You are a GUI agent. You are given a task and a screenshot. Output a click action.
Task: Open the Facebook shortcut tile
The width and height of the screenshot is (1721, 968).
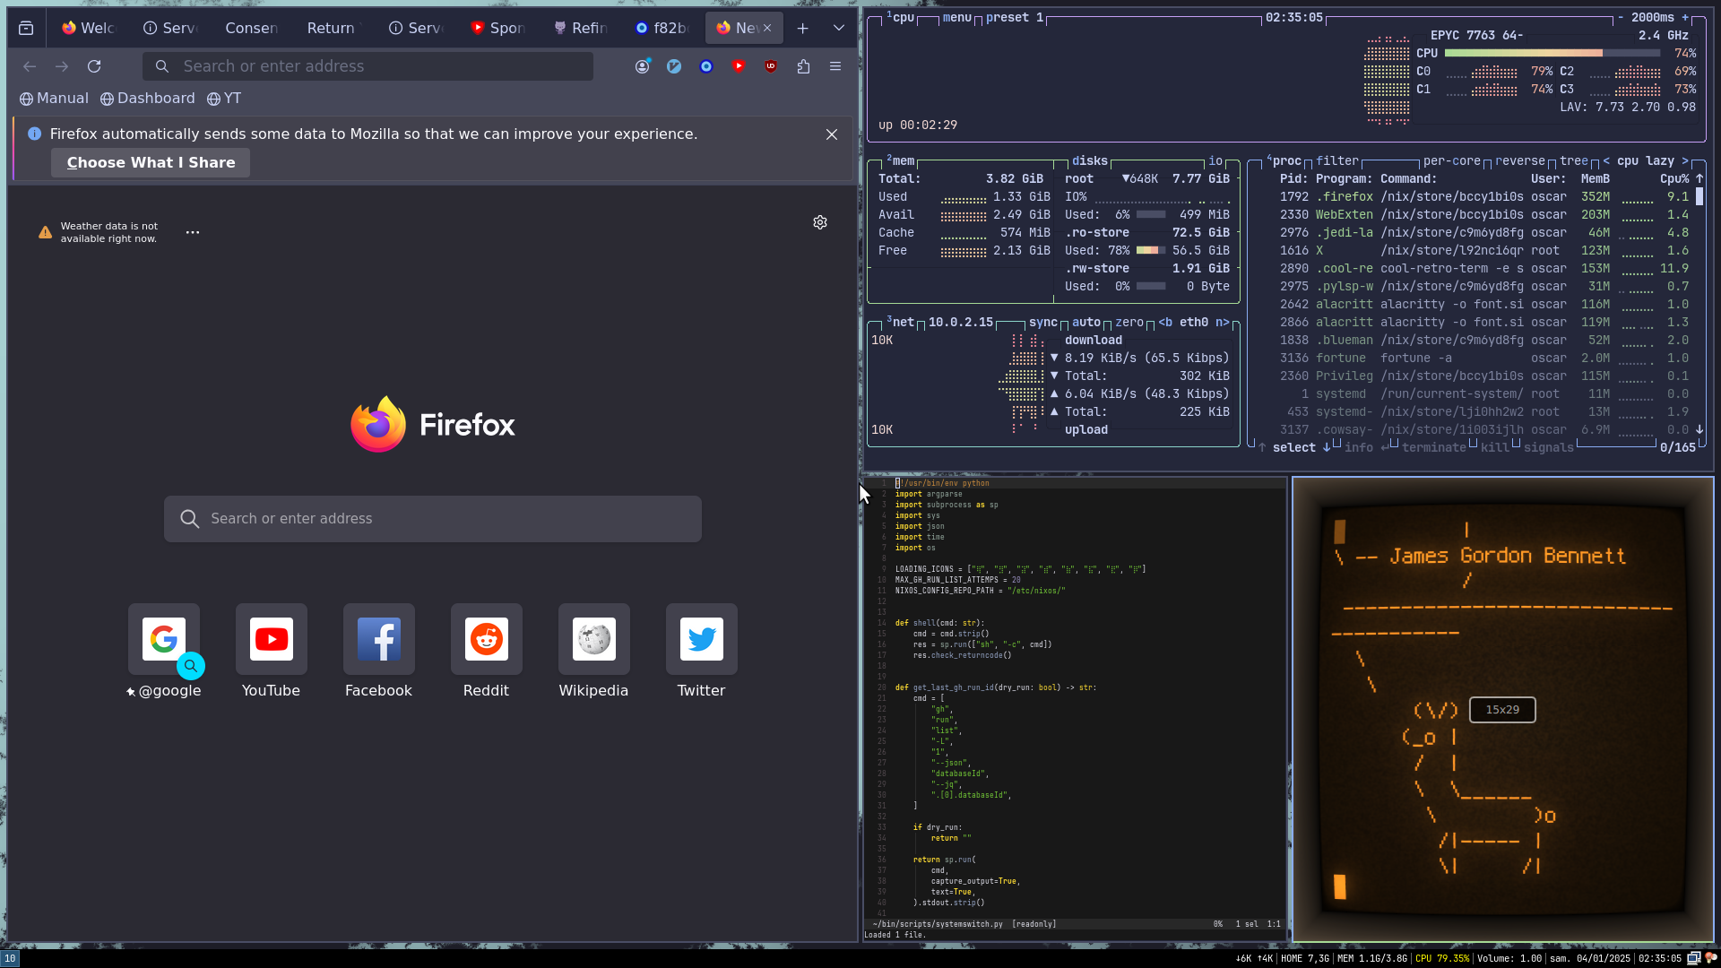click(379, 652)
